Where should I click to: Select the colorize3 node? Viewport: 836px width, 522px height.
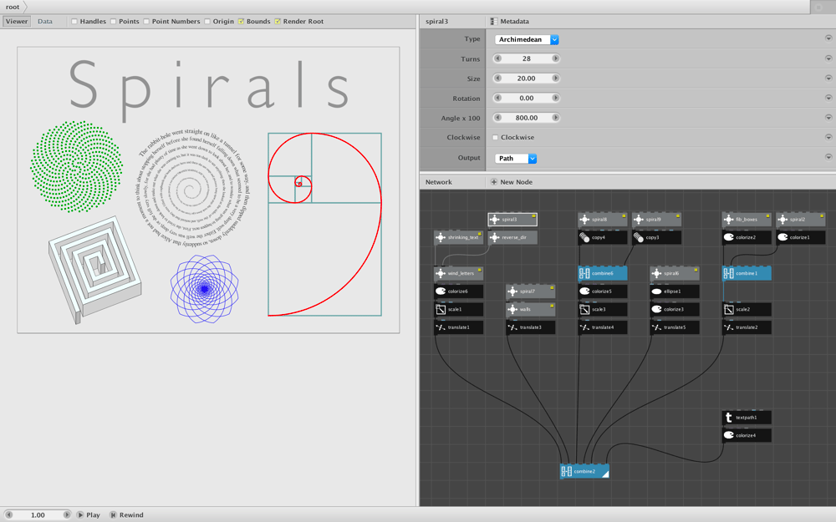675,310
